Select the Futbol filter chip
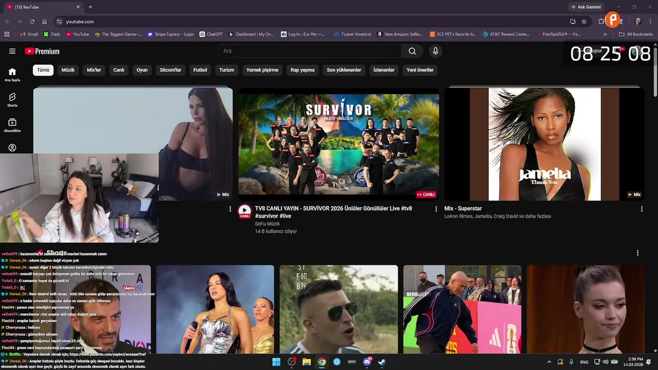Viewport: 658px width, 370px height. pos(200,70)
